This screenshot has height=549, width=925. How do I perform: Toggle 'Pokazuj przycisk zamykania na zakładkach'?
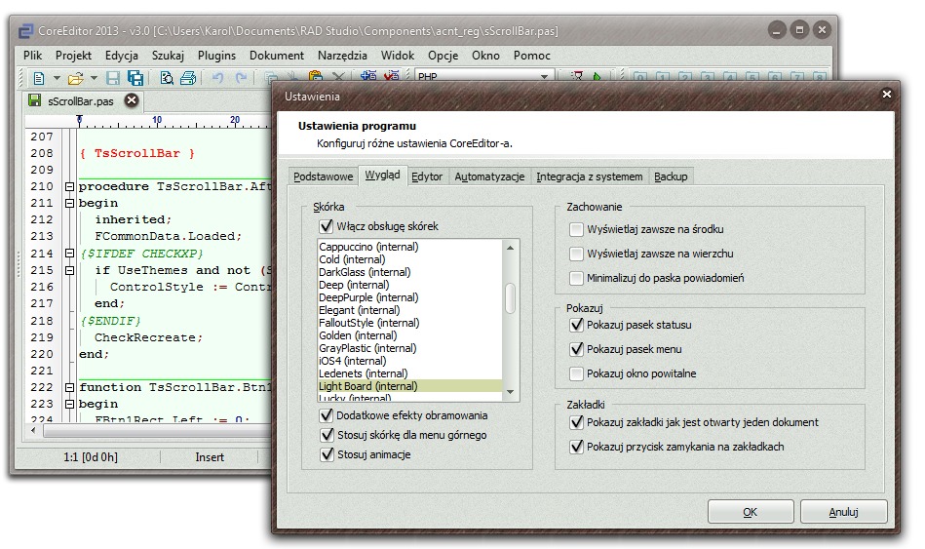[x=576, y=447]
